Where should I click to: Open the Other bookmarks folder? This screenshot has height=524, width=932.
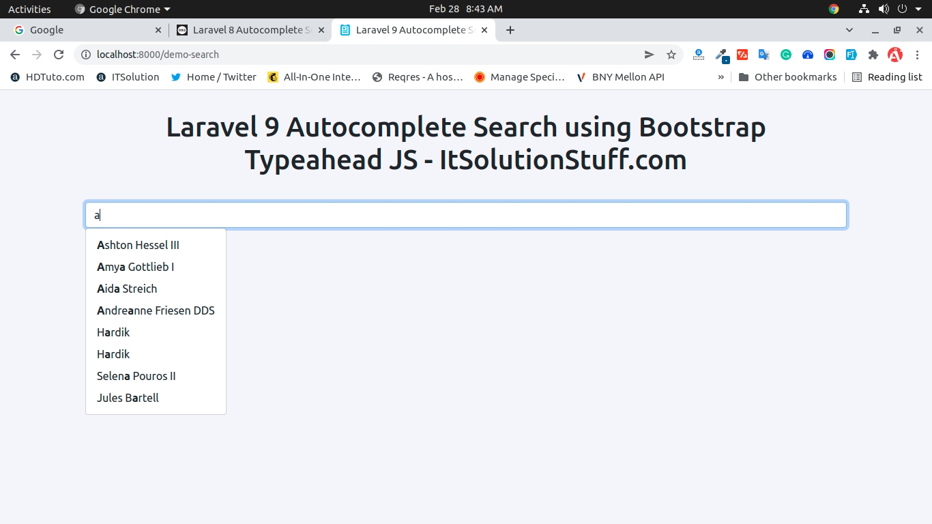pos(787,77)
